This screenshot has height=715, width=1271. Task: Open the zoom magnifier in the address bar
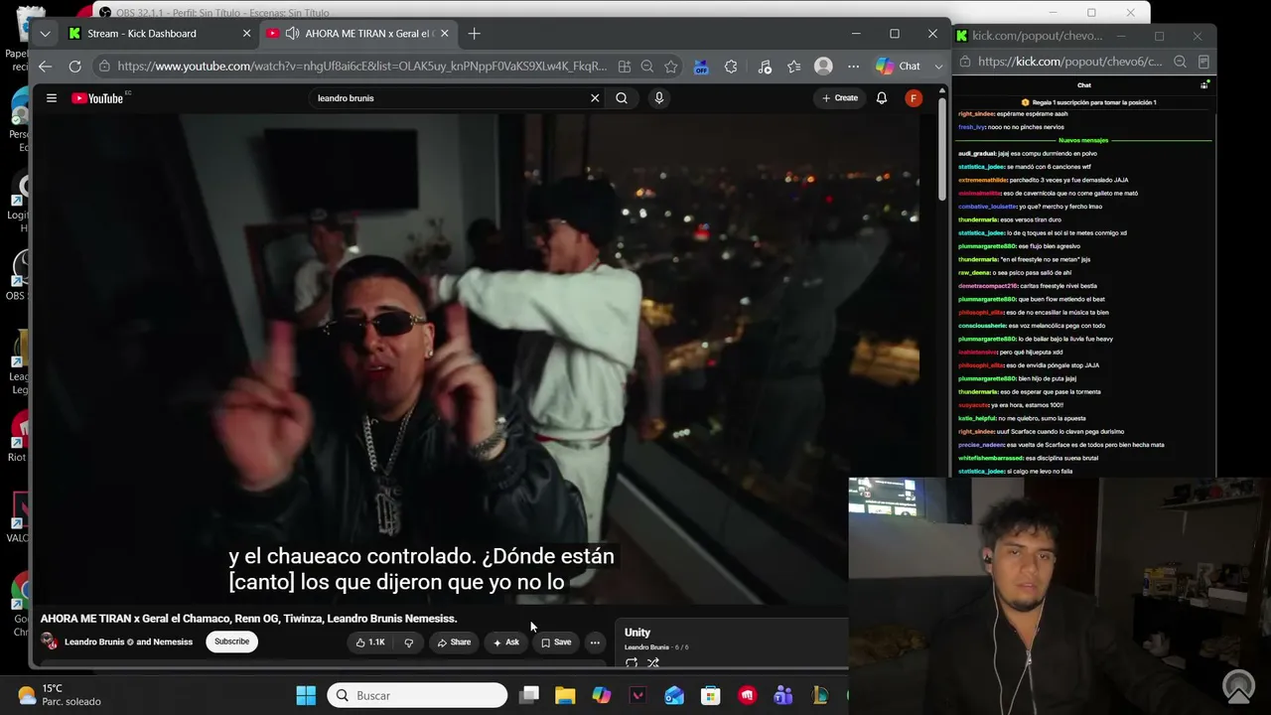[647, 67]
